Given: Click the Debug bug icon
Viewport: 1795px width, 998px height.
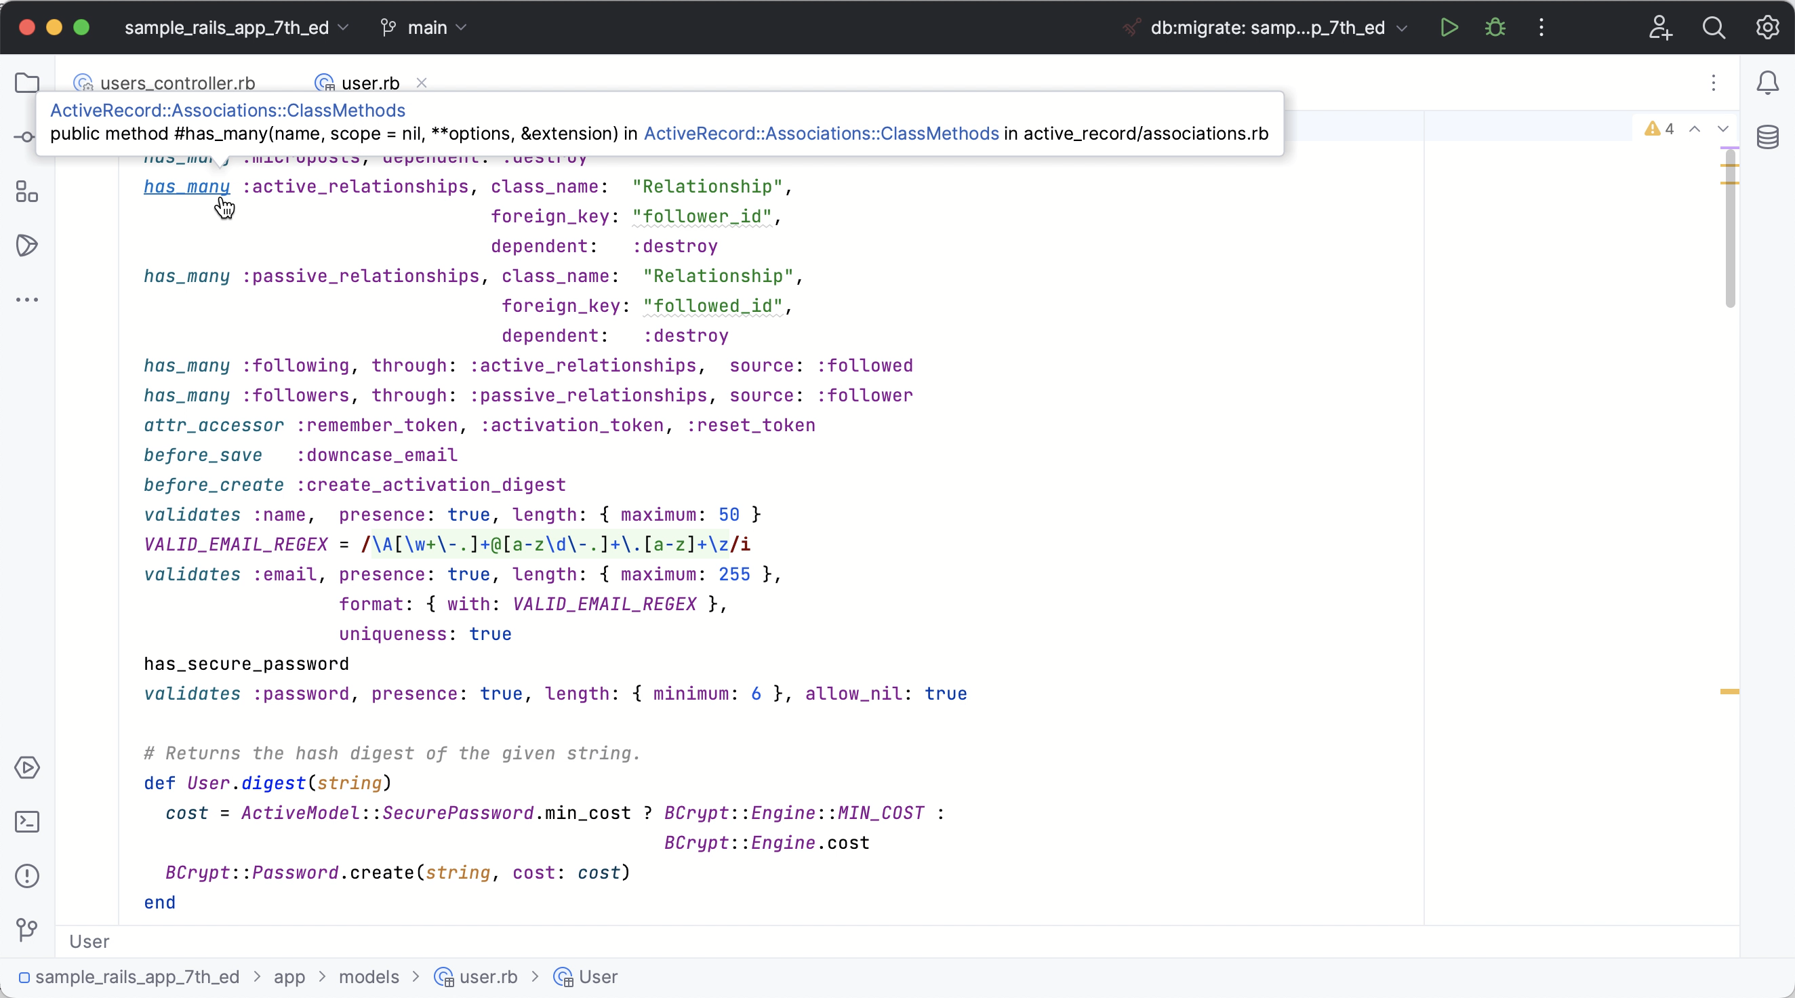Looking at the screenshot, I should 1495,28.
